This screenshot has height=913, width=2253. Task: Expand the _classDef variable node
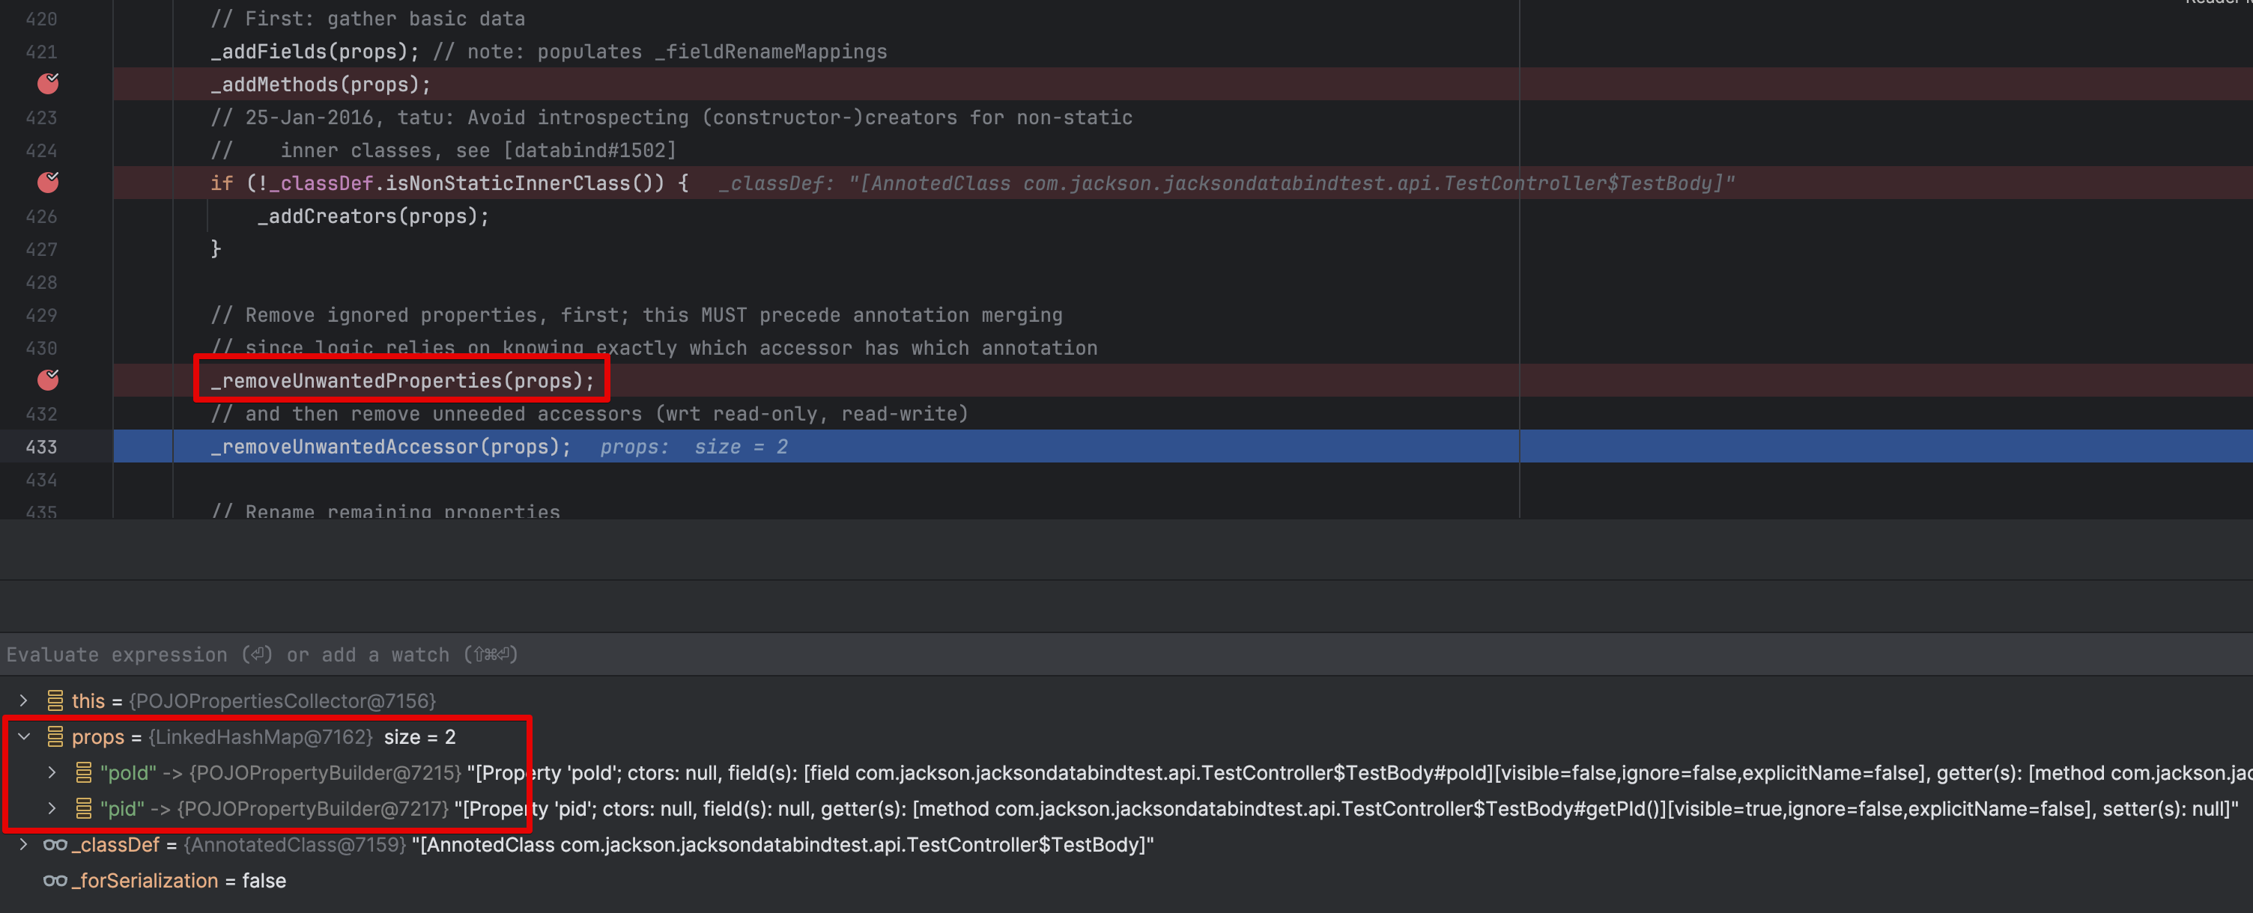point(24,844)
